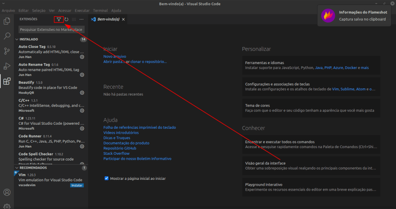
Task: Toggle Mostrar a página inicial ao iniciar
Action: pos(107,179)
